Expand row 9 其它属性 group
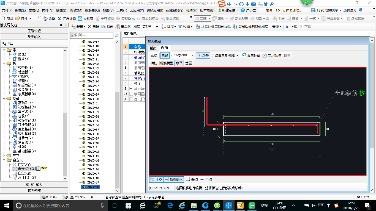Viewport: 376px width, 211px height. click(x=131, y=88)
